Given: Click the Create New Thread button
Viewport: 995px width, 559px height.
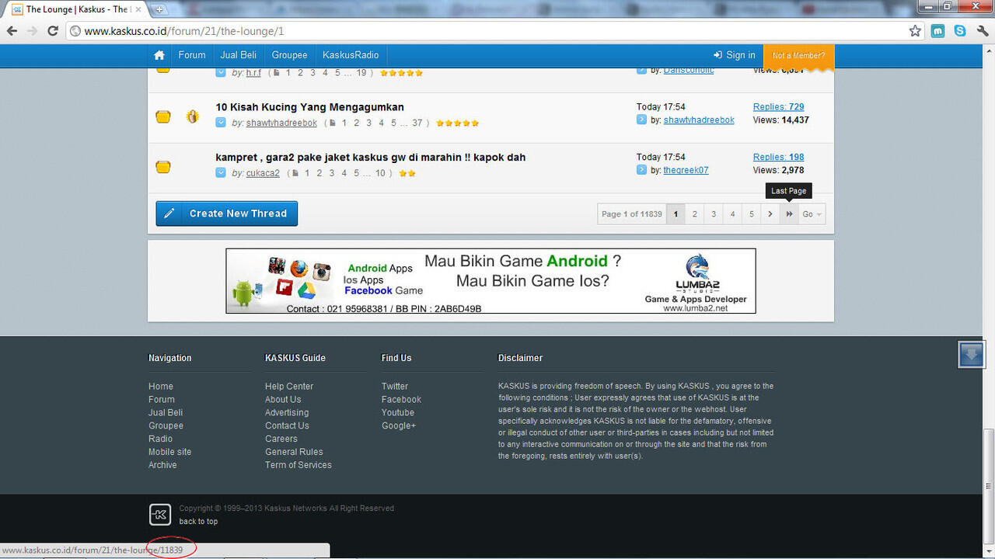Looking at the screenshot, I should pos(227,214).
